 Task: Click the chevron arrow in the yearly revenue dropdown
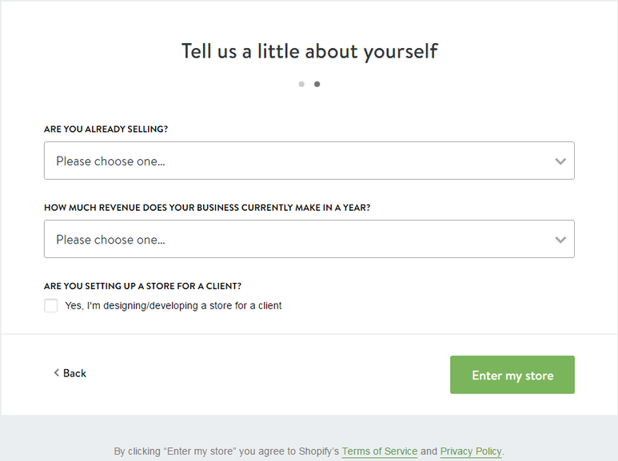pyautogui.click(x=560, y=240)
